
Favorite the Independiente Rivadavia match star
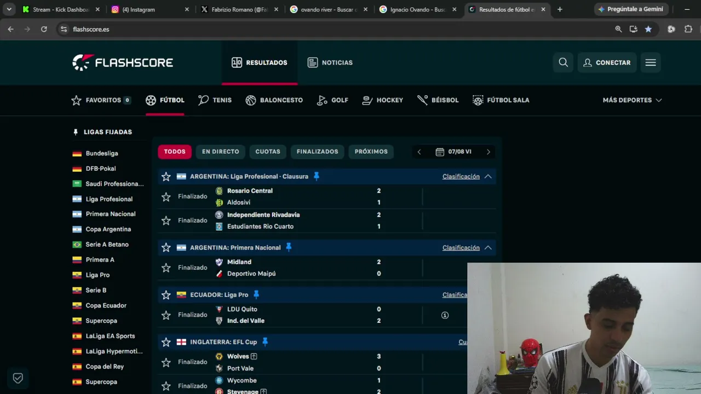166,221
